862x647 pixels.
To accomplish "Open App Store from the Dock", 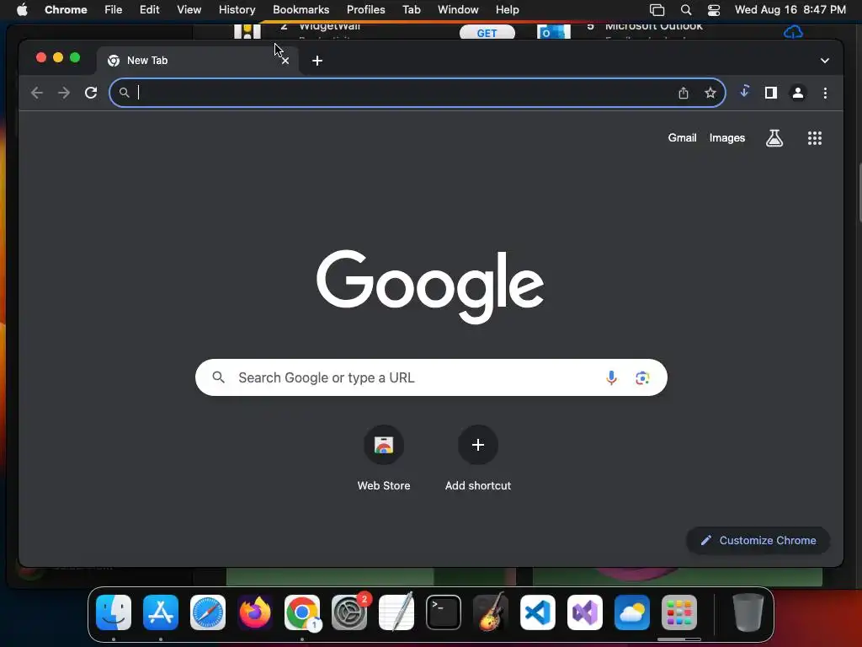I will tap(161, 612).
